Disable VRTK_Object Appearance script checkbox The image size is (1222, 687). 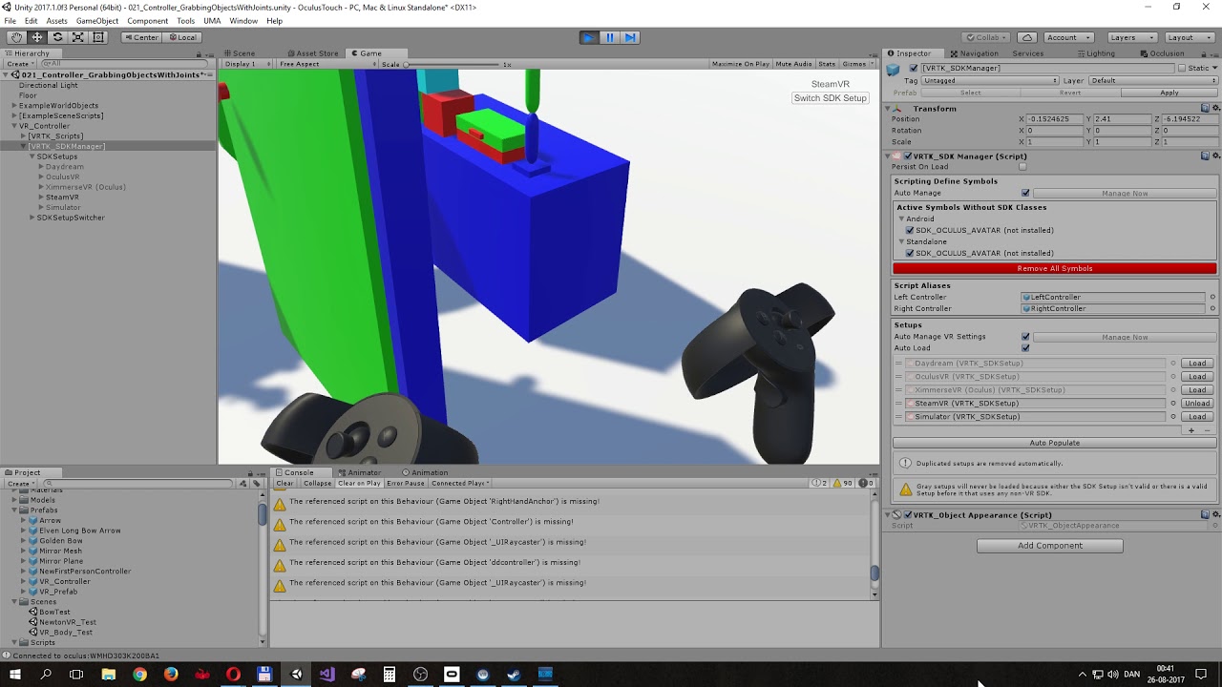[908, 514]
